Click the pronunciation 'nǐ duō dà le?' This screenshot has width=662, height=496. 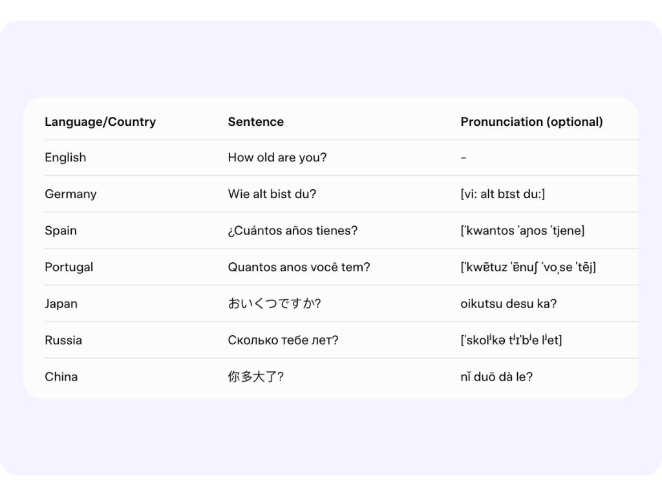pyautogui.click(x=496, y=377)
